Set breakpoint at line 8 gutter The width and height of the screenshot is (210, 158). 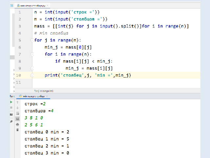[x=26, y=61]
